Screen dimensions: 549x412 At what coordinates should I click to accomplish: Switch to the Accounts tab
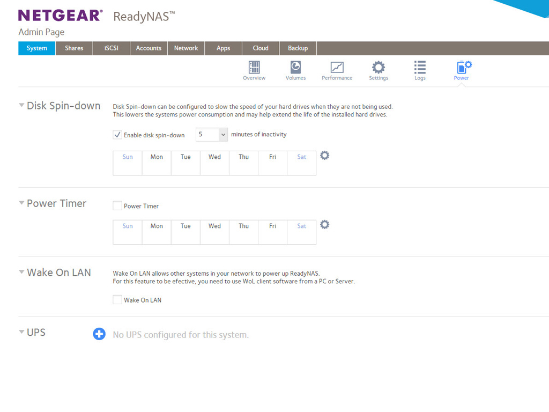coord(149,48)
